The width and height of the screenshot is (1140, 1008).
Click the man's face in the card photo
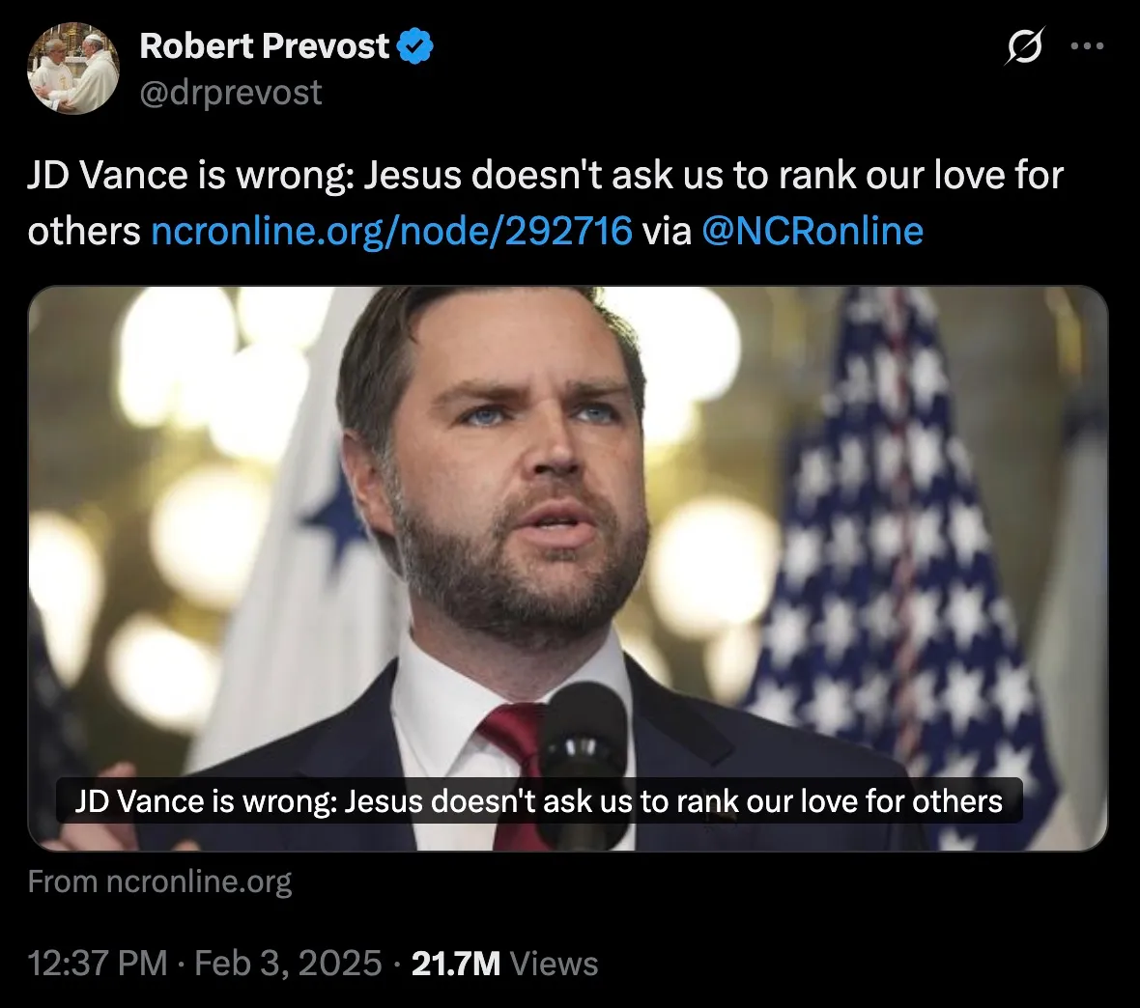click(x=520, y=465)
